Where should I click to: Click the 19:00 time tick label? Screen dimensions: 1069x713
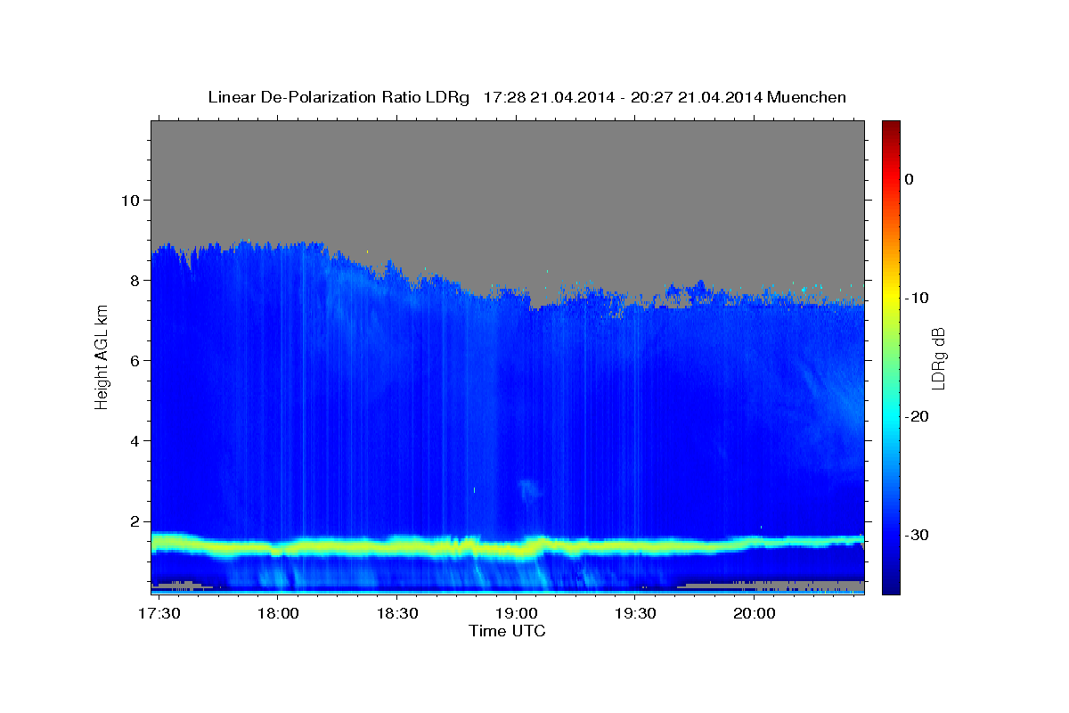[x=517, y=613]
